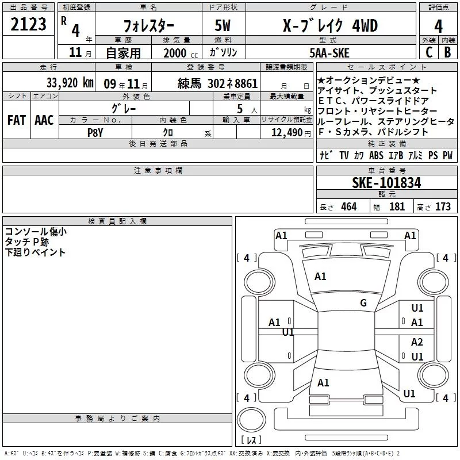Click the vehicle history 自家用
Viewport: 460px width, 460px height.
pyautogui.click(x=123, y=53)
